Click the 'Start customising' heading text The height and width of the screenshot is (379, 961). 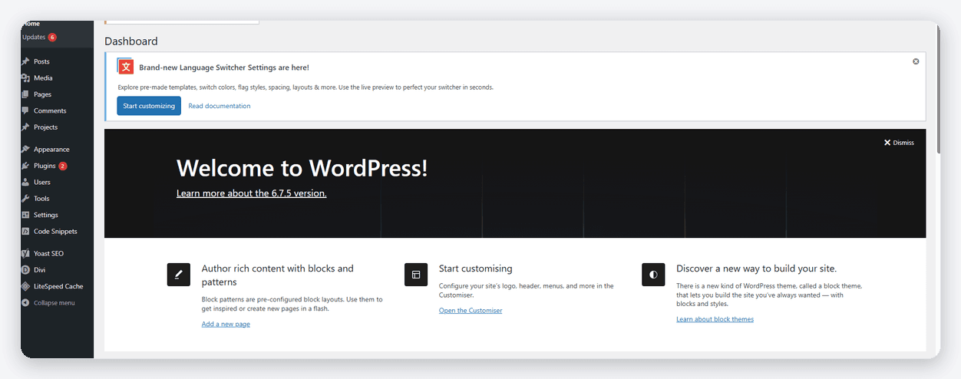pyautogui.click(x=476, y=269)
